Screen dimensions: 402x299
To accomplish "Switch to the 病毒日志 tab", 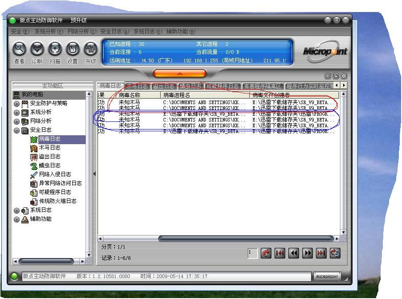I will click(110, 85).
